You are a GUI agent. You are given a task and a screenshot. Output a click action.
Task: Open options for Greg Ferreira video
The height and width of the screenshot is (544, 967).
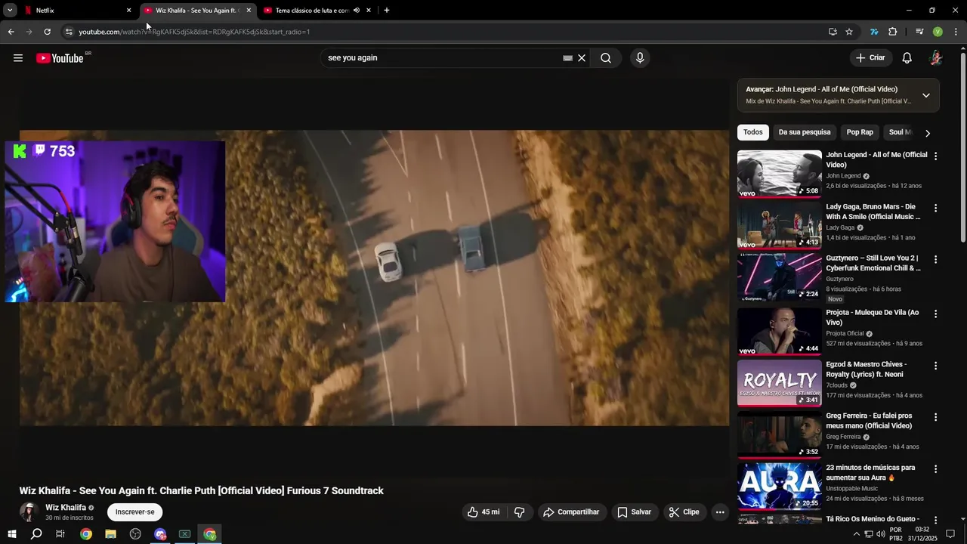(x=936, y=417)
